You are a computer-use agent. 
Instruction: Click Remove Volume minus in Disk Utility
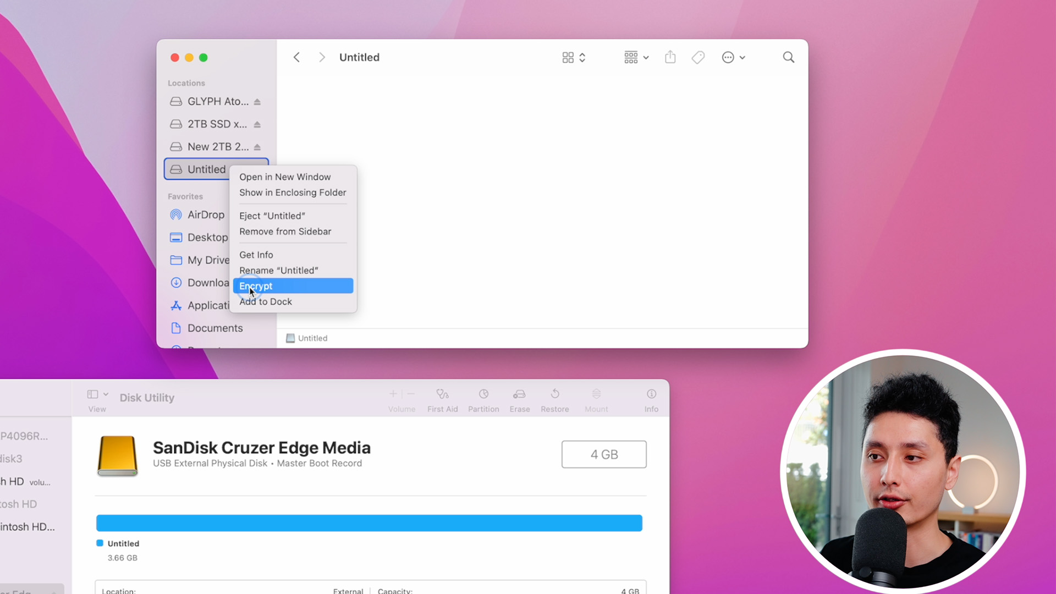411,394
